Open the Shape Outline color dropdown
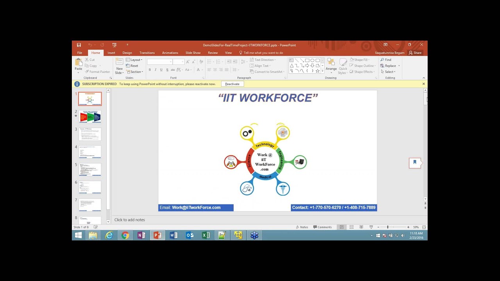The width and height of the screenshot is (500, 281). coord(363,66)
